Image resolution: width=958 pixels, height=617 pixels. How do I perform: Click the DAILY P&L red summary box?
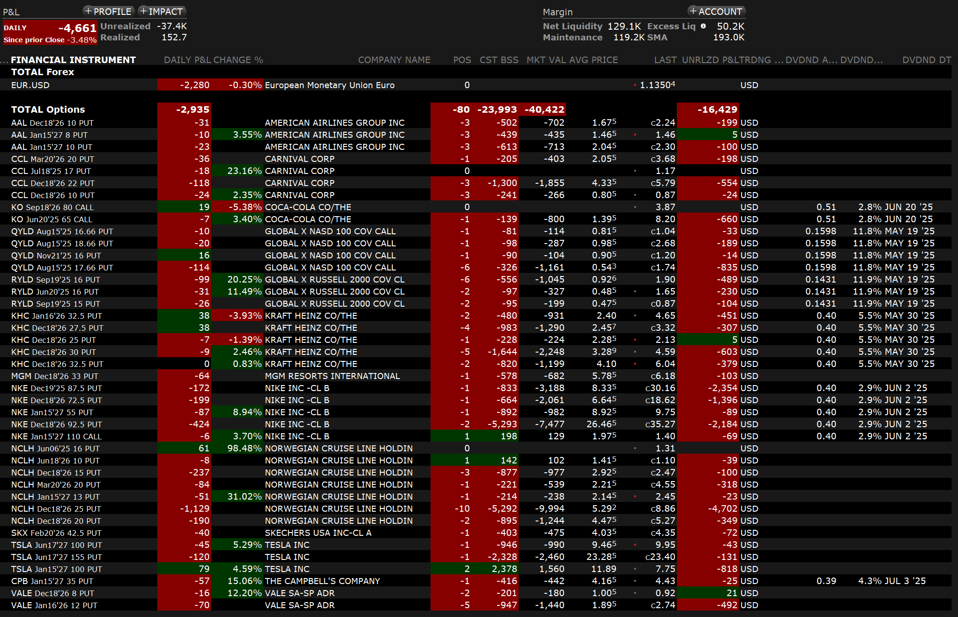[x=50, y=33]
